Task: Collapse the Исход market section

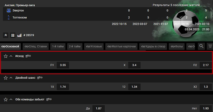Action: [x=11, y=56]
